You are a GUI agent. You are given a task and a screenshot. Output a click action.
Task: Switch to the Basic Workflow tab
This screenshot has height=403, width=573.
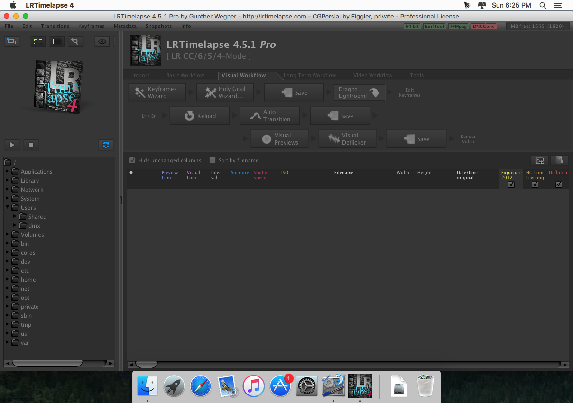[x=185, y=75]
